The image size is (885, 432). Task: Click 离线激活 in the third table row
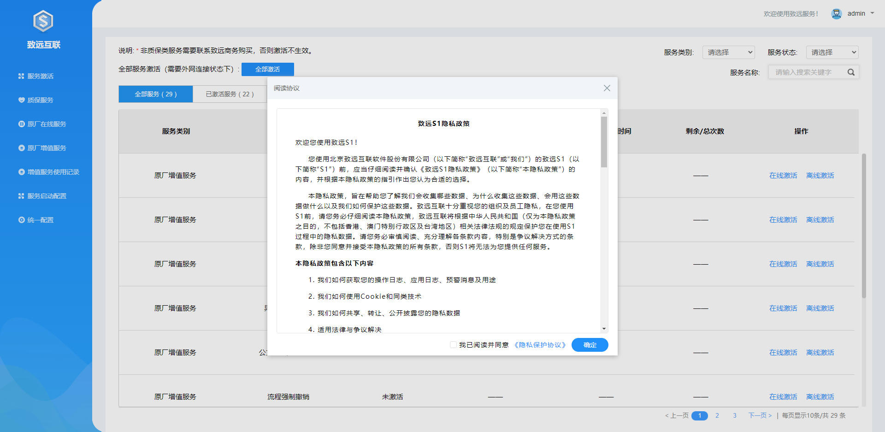tap(820, 264)
